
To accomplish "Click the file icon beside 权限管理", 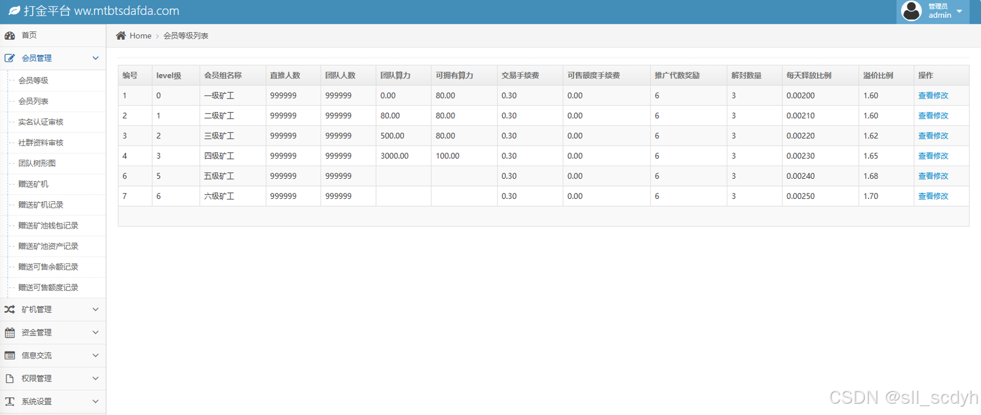I will pyautogui.click(x=10, y=378).
